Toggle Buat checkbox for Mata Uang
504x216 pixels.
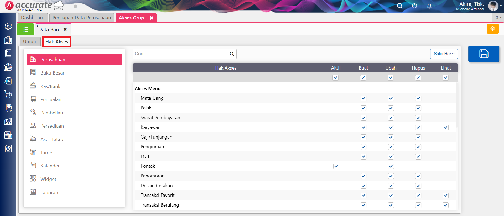point(363,98)
